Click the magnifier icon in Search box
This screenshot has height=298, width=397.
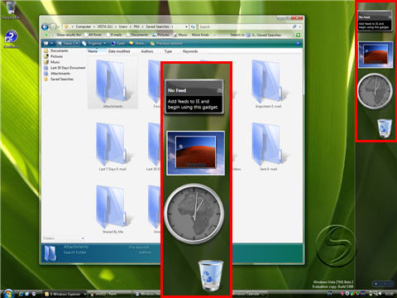point(294,26)
